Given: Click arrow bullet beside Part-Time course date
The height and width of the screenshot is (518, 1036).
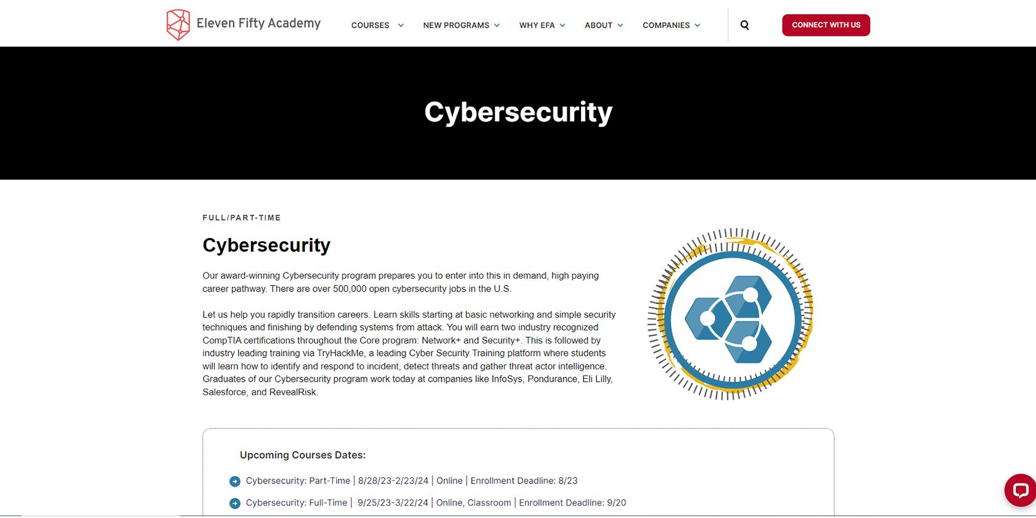Looking at the screenshot, I should [235, 482].
